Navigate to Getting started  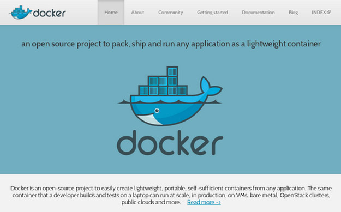pyautogui.click(x=212, y=13)
